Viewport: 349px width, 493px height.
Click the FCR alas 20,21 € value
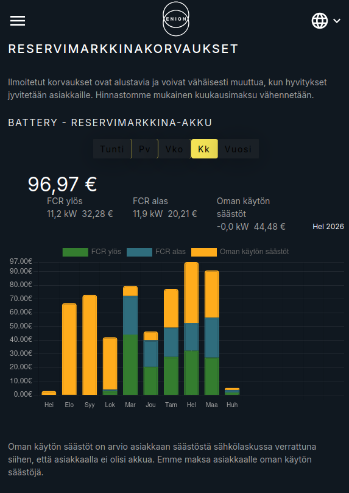pos(183,214)
